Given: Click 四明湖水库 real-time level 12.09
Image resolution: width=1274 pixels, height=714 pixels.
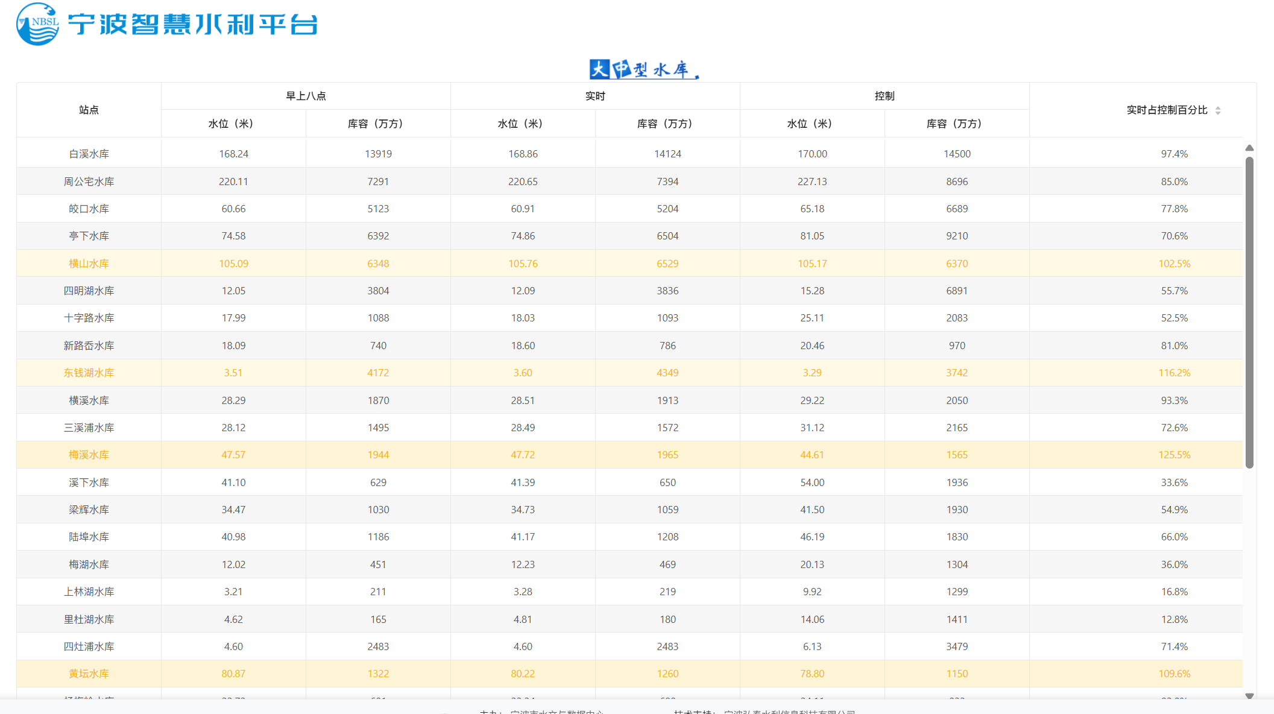Looking at the screenshot, I should point(523,291).
